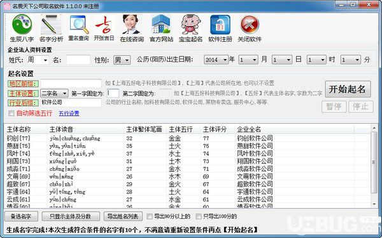Open the 生辰八字 yin-yang icon

point(22,28)
